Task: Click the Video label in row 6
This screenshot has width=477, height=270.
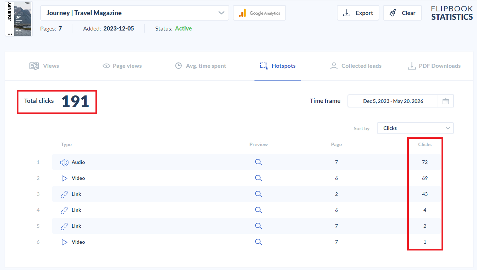Action: coord(78,242)
